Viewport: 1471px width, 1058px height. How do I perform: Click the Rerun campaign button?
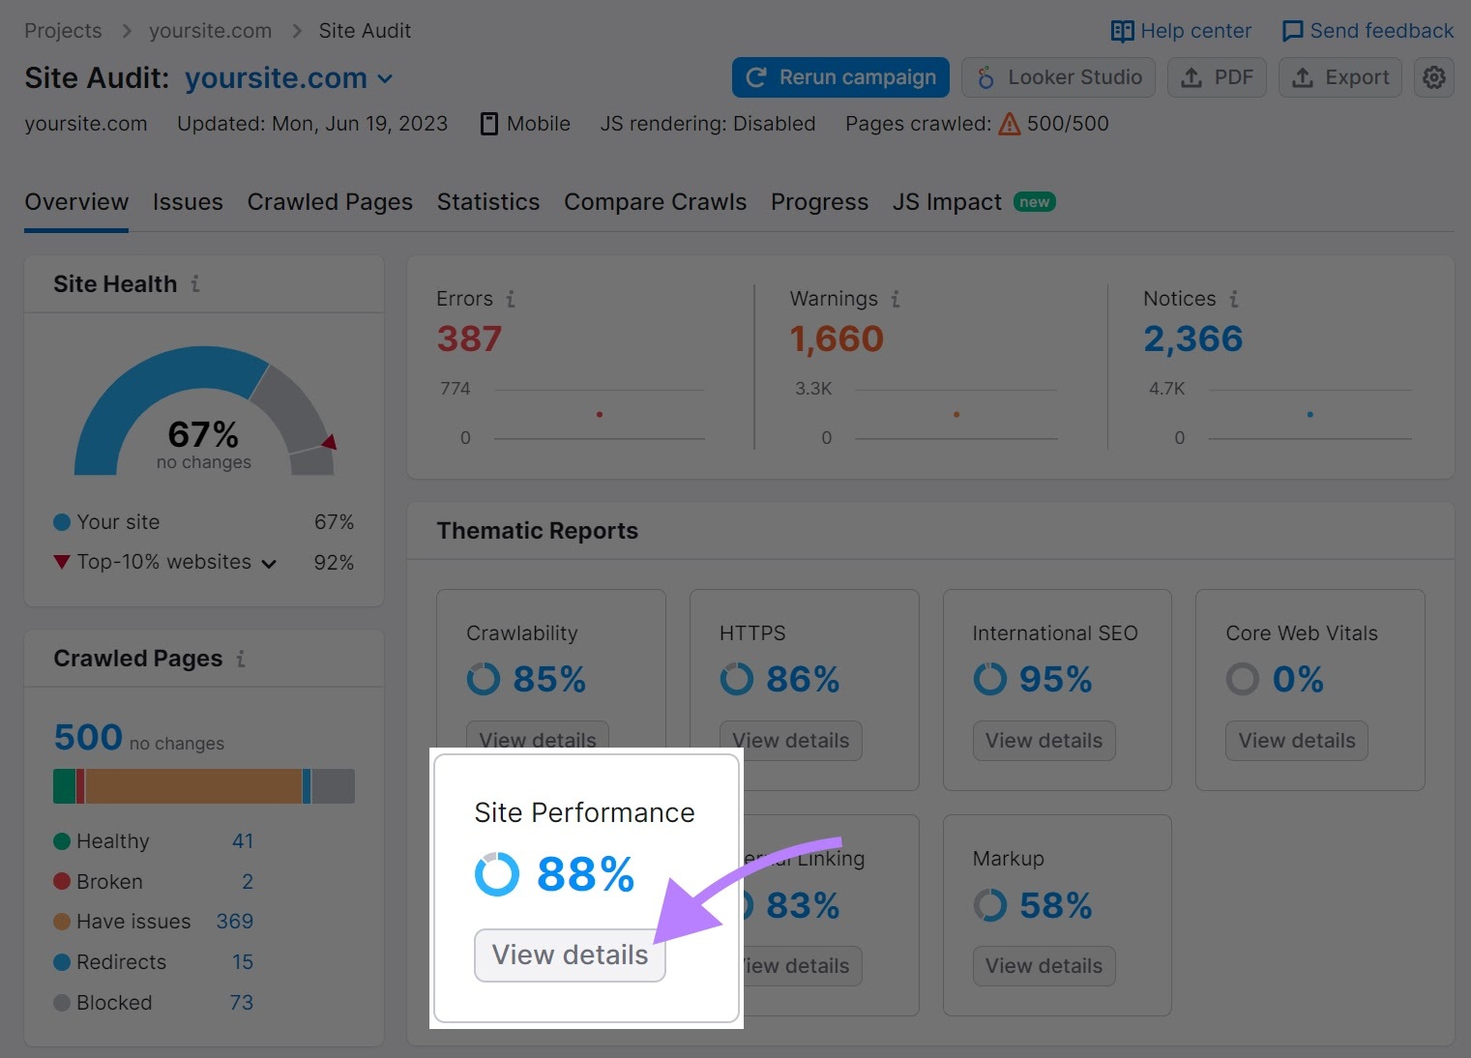tap(839, 77)
